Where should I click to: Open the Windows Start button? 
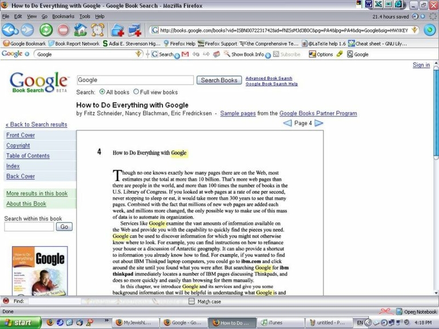pos(21,323)
